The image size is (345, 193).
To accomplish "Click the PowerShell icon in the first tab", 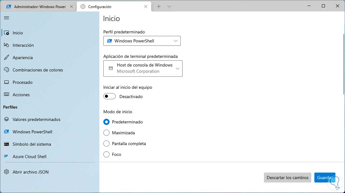I will 9,6.
